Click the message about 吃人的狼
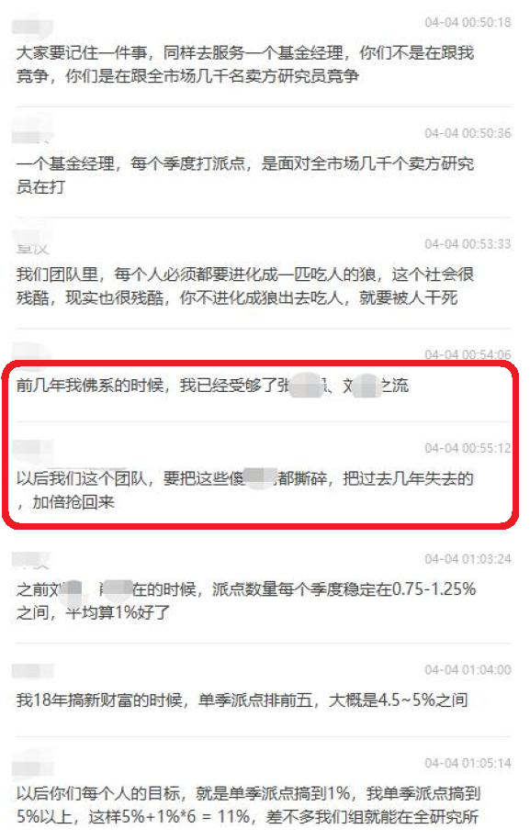This screenshot has height=840, width=530. point(245,286)
